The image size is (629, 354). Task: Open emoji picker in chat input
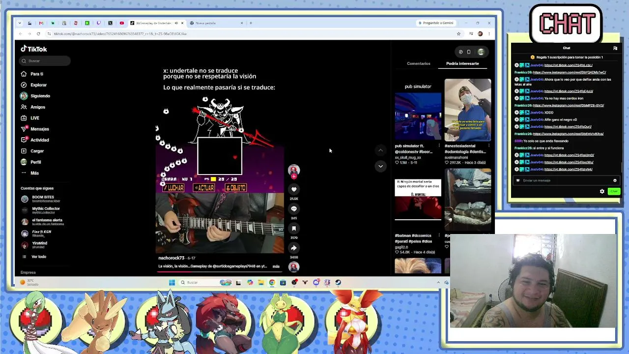615,180
